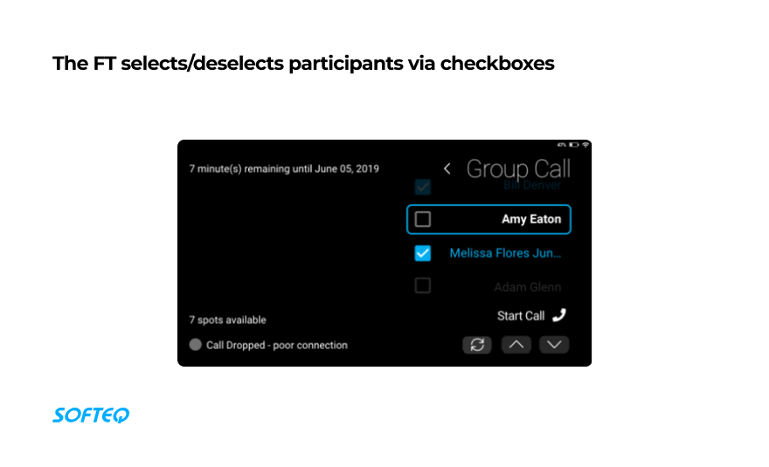Check the Amy Eaton checkbox
This screenshot has width=769, height=467.
[423, 219]
